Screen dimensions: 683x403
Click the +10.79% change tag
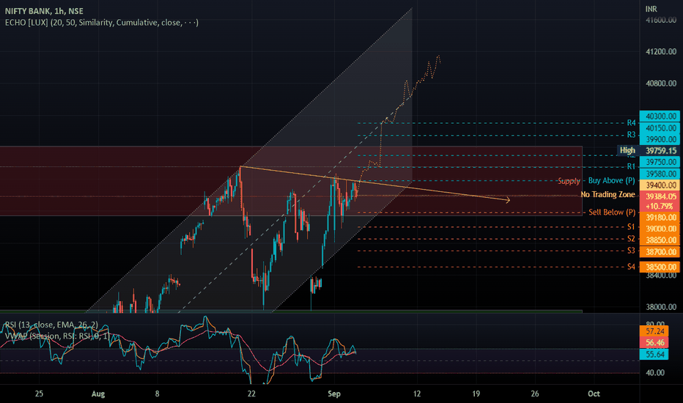pos(660,206)
